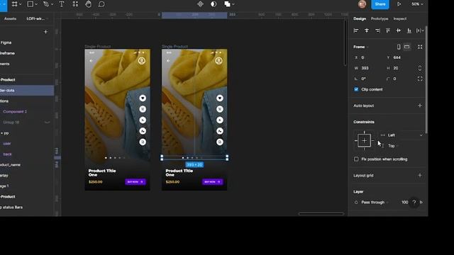This screenshot has height=255, width=454.
Task: Click the help question mark button
Action: coord(414,202)
